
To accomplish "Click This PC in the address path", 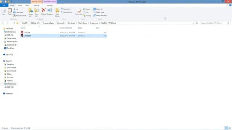I will click(24, 23).
